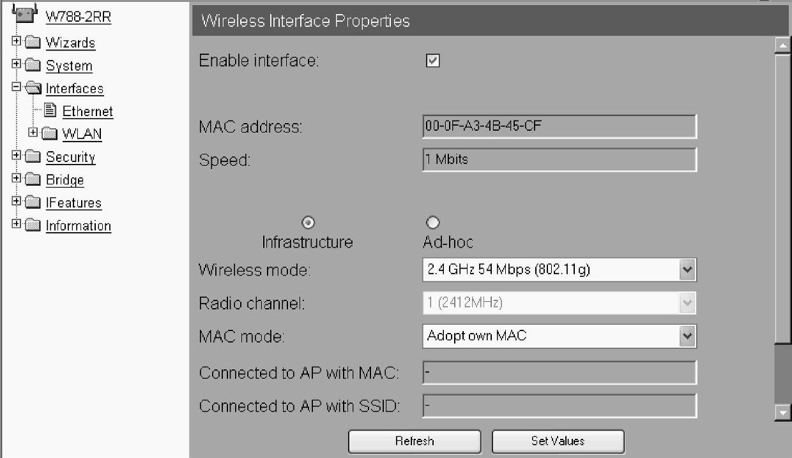Open the Information tree link
792x458 pixels.
[79, 226]
